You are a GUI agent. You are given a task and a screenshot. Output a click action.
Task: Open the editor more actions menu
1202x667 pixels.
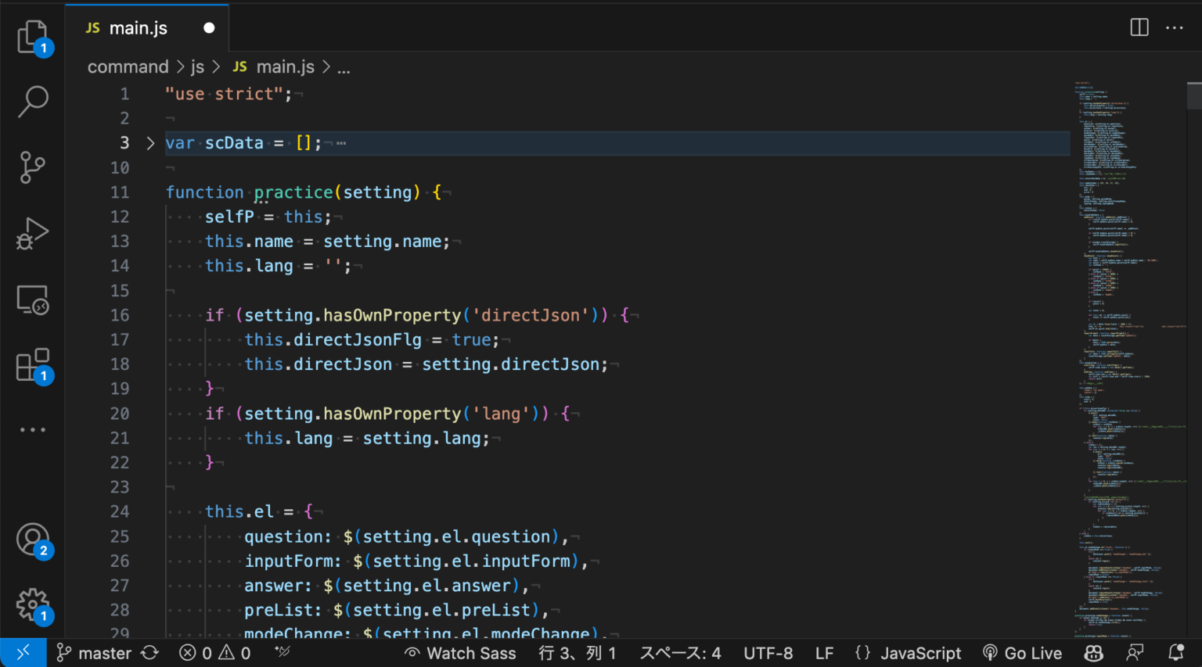(1175, 27)
